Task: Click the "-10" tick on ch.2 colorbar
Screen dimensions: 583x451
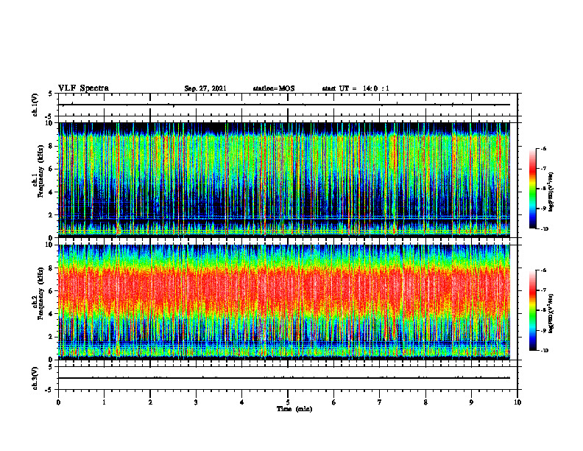Action: click(x=544, y=351)
